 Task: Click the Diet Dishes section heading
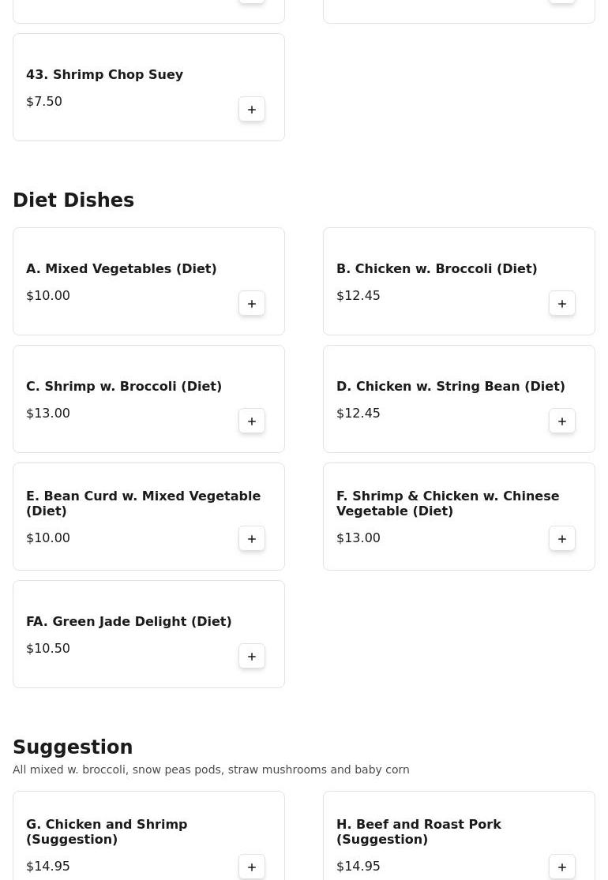click(x=73, y=200)
